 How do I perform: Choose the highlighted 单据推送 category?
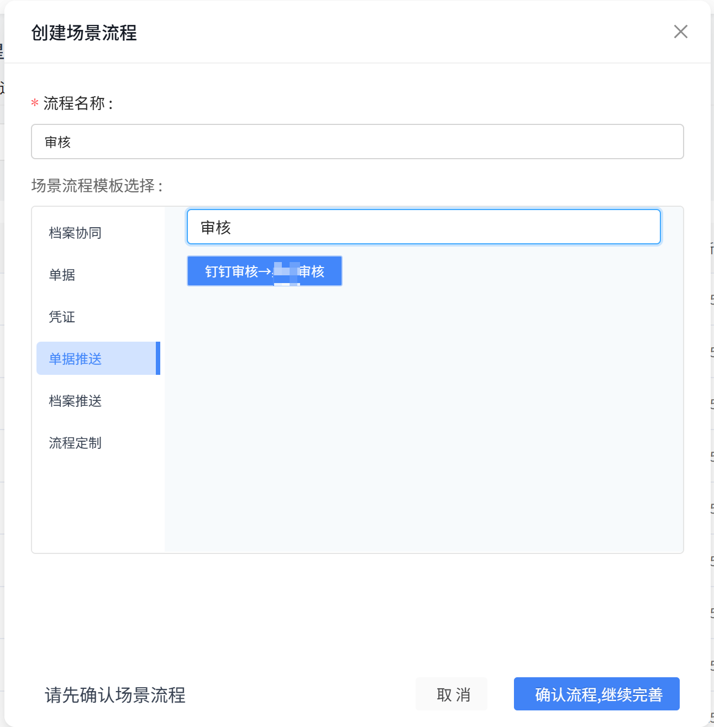point(75,359)
